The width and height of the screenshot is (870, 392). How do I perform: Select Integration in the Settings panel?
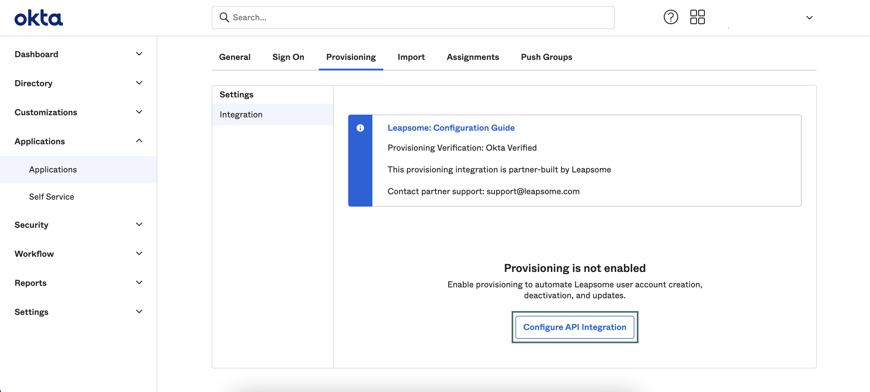(x=273, y=115)
